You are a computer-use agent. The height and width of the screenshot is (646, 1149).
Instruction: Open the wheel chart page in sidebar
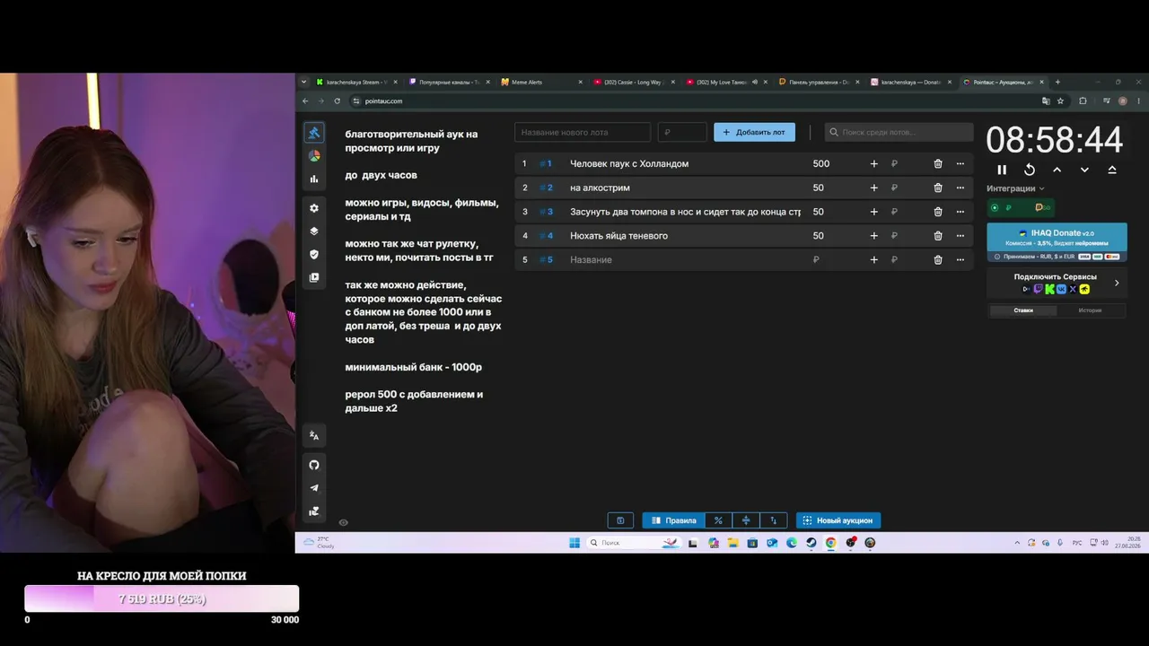[314, 155]
